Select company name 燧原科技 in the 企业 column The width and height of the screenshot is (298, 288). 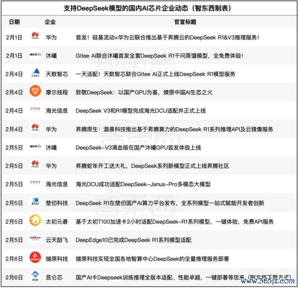pos(57,259)
